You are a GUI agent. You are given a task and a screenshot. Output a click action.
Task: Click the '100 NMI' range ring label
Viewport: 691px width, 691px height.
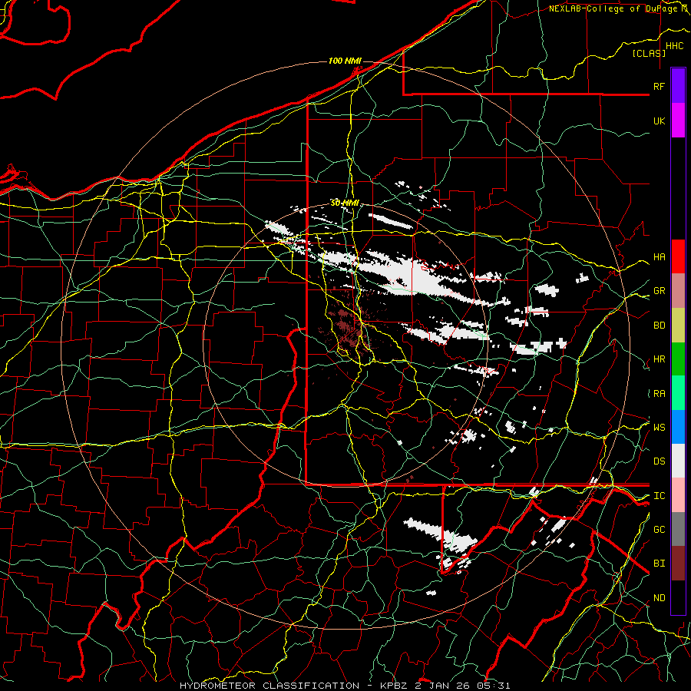[345, 61]
